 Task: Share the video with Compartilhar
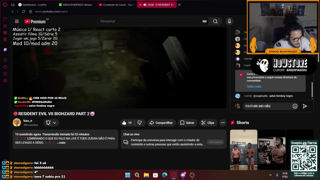[161, 123]
